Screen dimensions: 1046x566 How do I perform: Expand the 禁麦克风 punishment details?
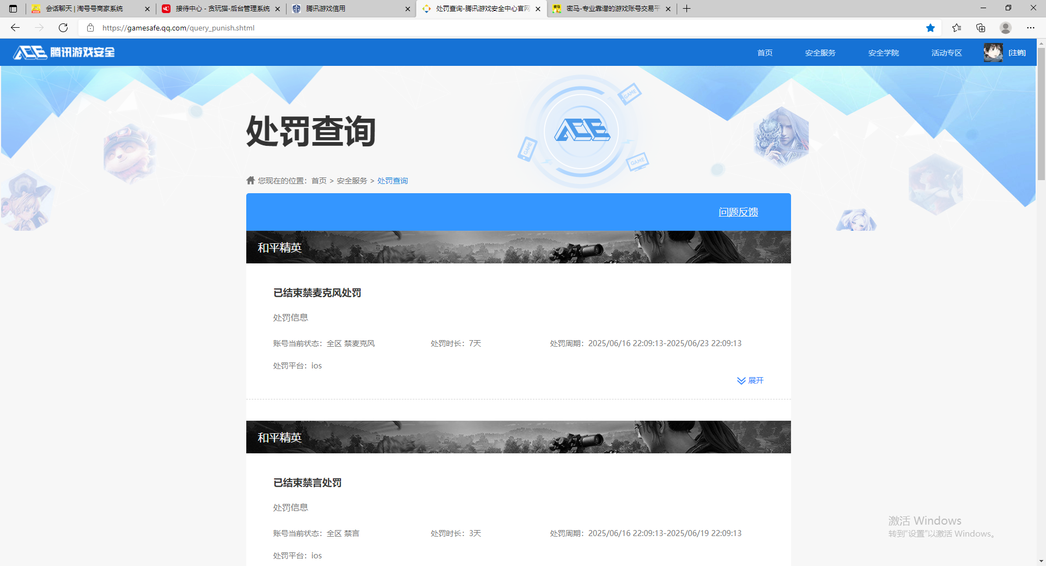click(x=750, y=380)
